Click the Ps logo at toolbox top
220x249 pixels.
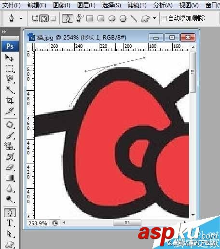point(10,46)
